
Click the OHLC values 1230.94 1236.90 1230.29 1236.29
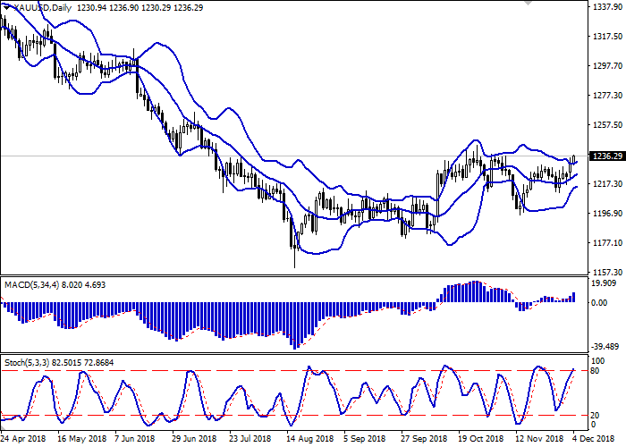tap(140, 7)
